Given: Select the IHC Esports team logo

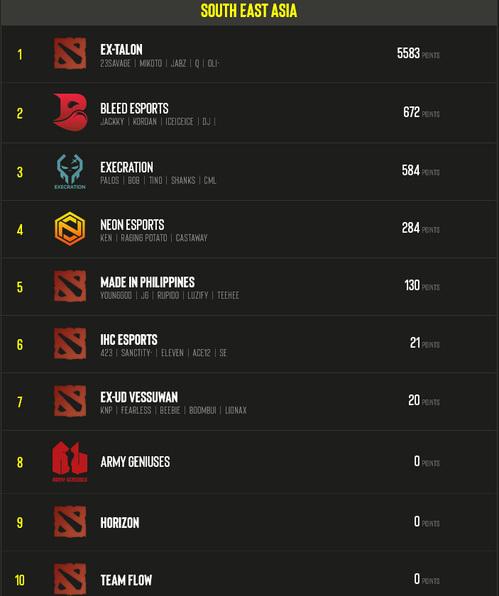Looking at the screenshot, I should [70, 344].
